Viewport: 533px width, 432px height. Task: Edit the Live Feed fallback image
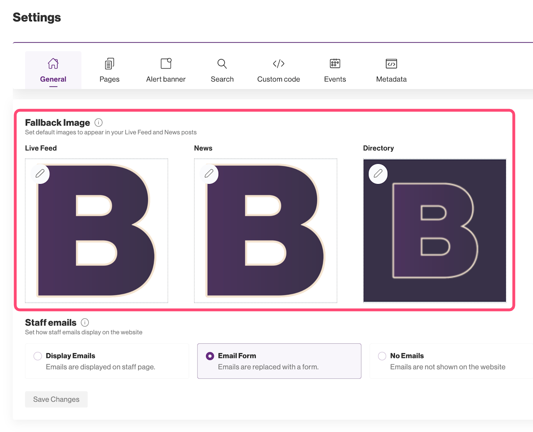click(x=40, y=174)
